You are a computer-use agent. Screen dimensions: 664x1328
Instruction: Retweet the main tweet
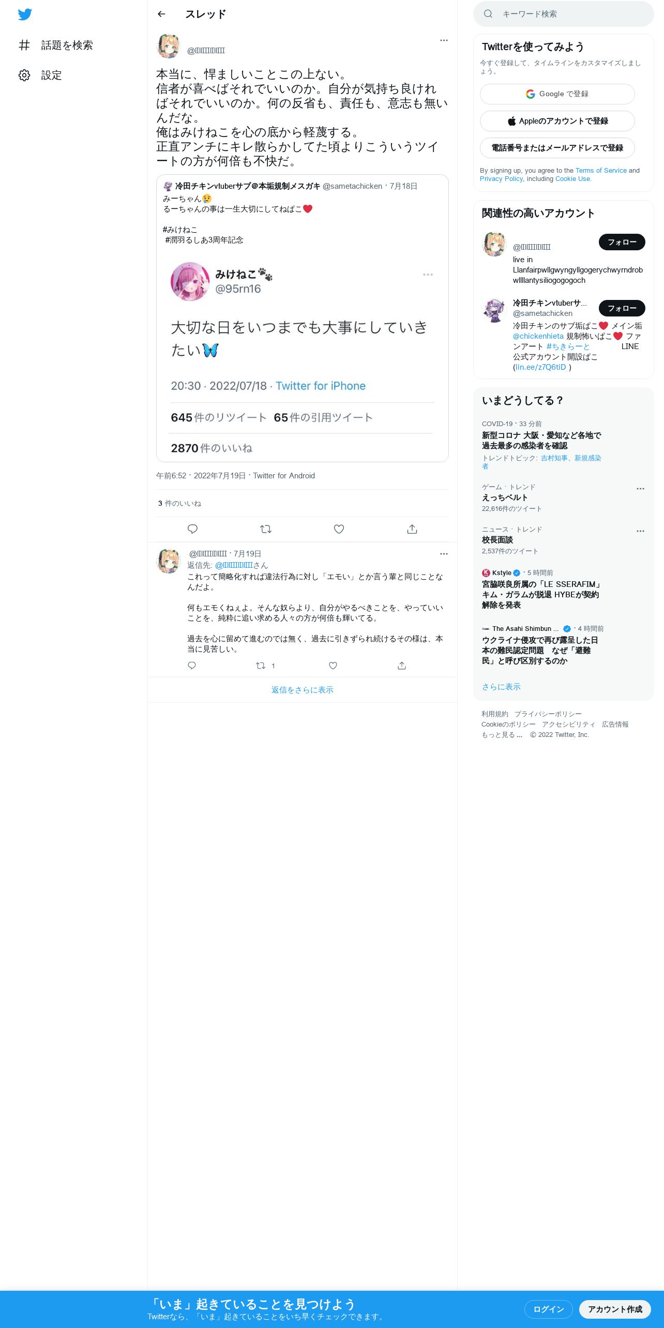(x=265, y=529)
